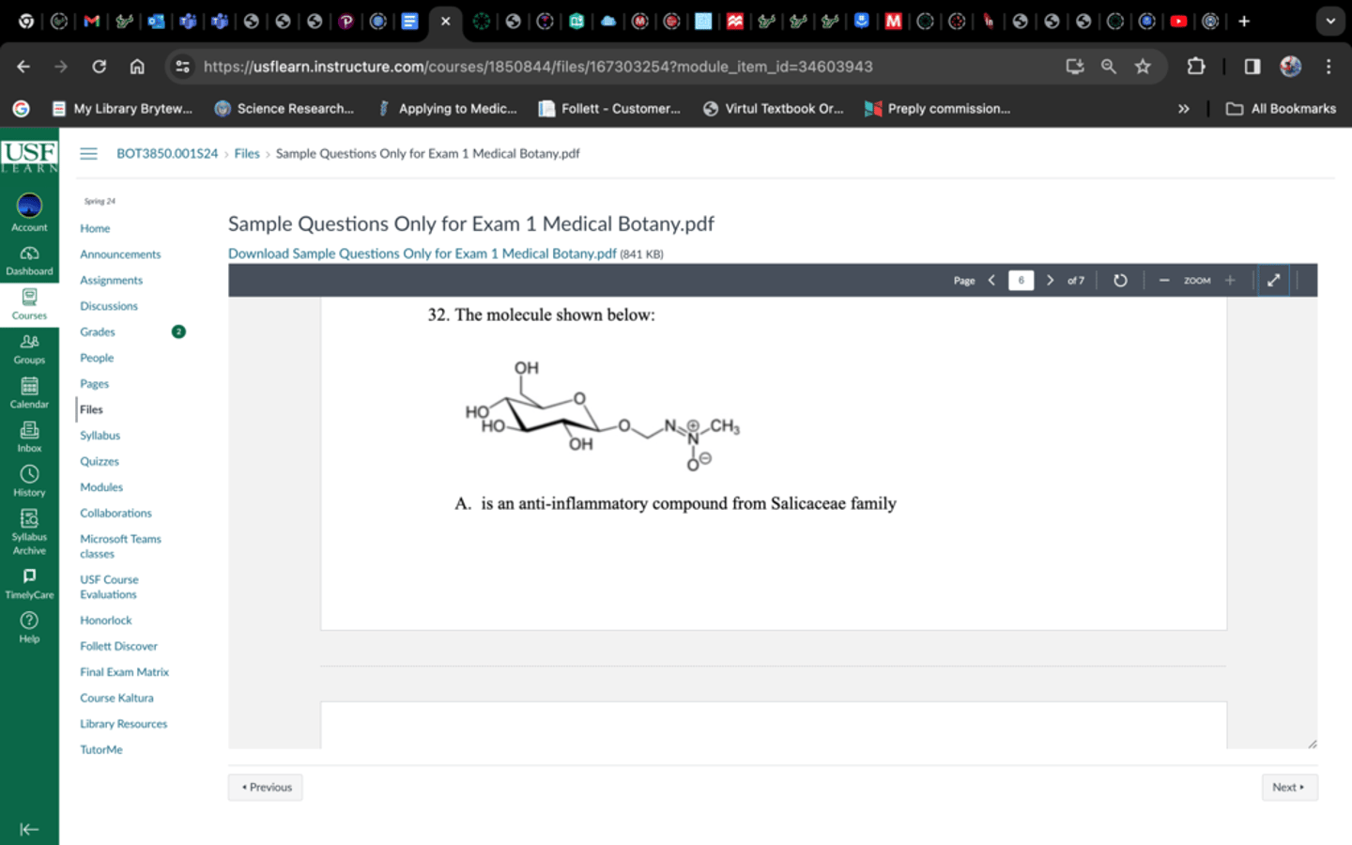This screenshot has width=1352, height=845.
Task: Open the browser home page
Action: [x=137, y=67]
